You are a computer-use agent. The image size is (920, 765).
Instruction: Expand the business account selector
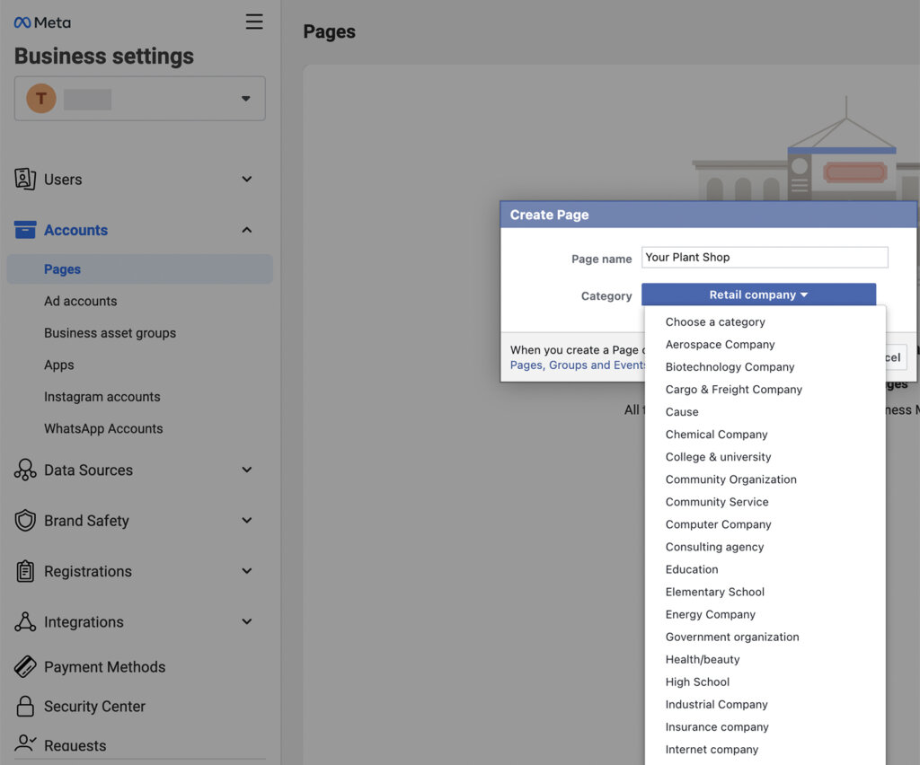244,98
